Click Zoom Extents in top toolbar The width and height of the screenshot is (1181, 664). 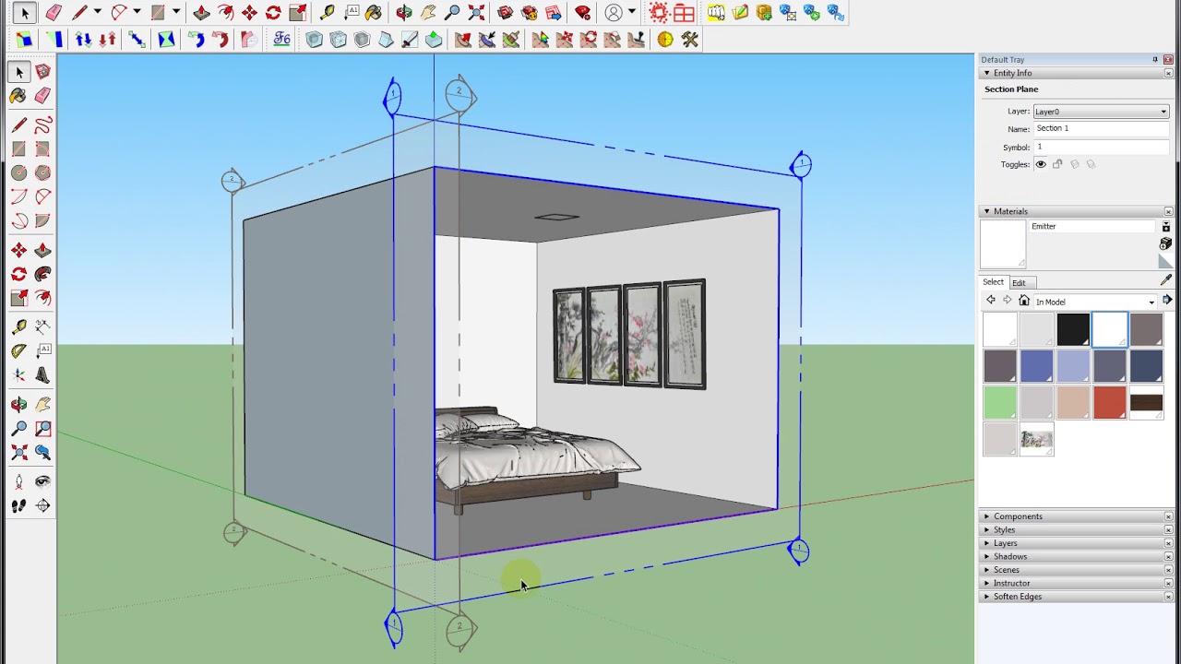click(x=476, y=13)
